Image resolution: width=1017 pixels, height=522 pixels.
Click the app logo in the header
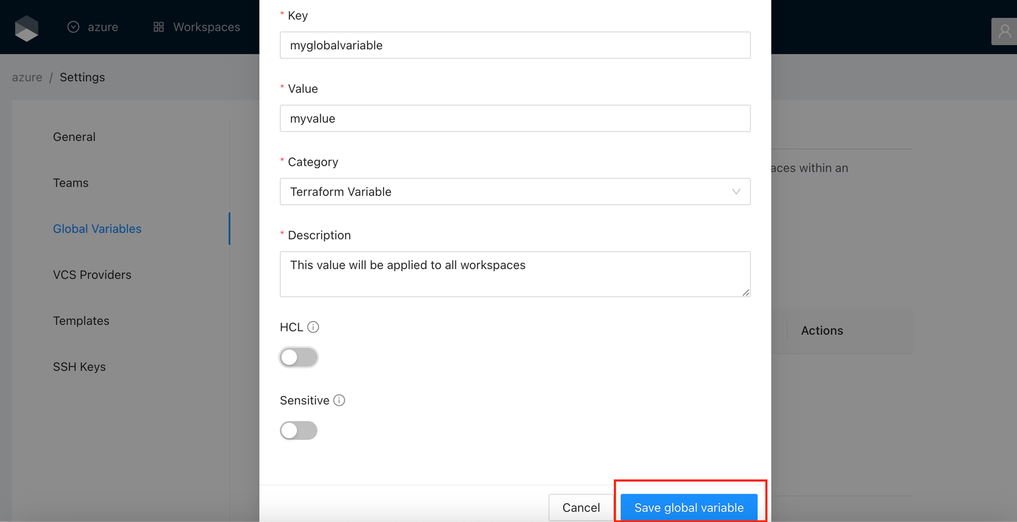26,28
